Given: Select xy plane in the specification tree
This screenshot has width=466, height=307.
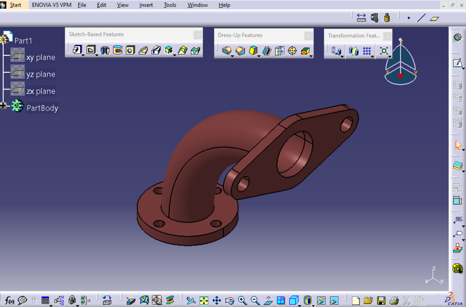Looking at the screenshot, I should [x=41, y=57].
